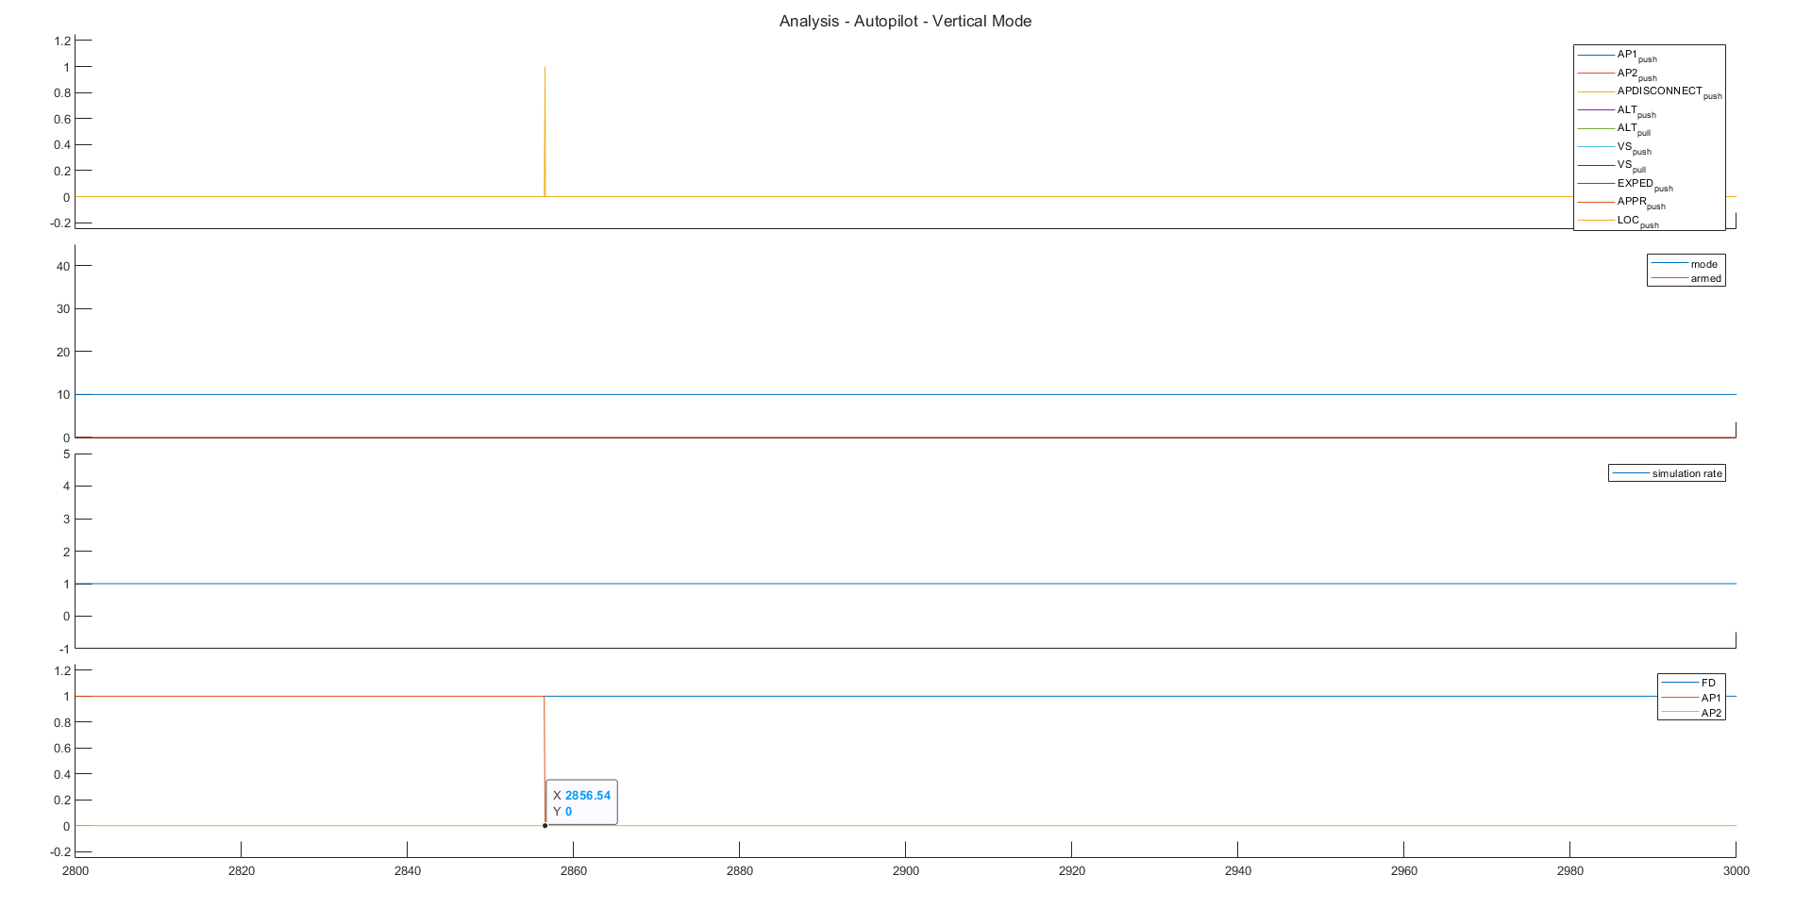The width and height of the screenshot is (1812, 908).
Task: Click the x-axis tick label 2820
Action: click(242, 870)
